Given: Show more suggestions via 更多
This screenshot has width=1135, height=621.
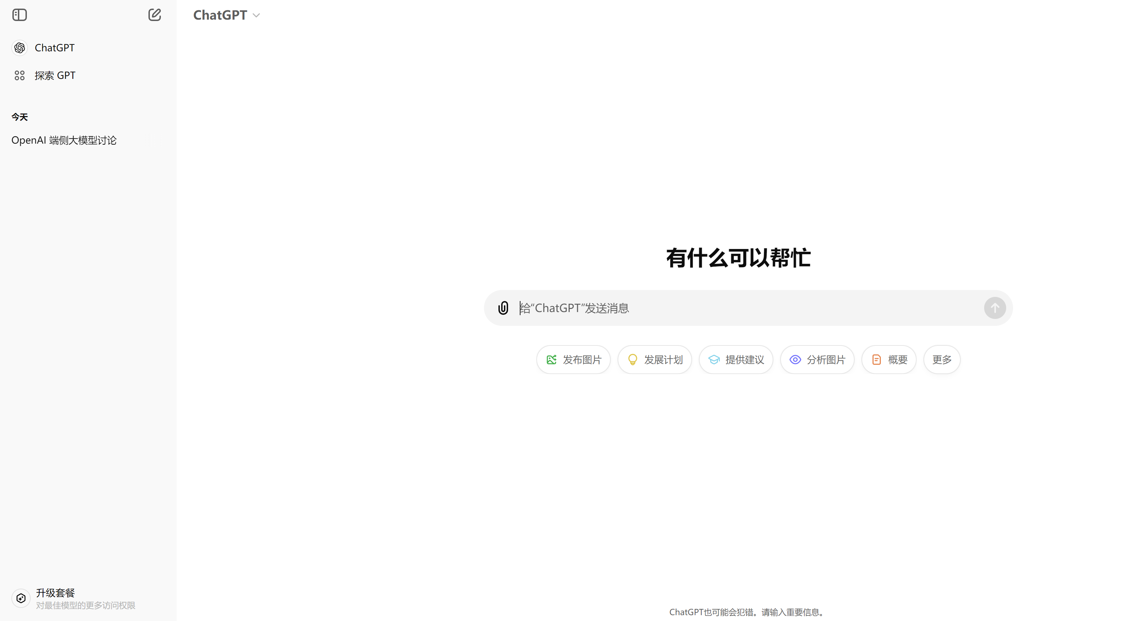Looking at the screenshot, I should click(x=942, y=359).
